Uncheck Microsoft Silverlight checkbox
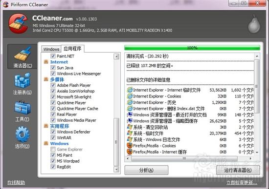The height and width of the screenshot is (189, 269). 53,97
